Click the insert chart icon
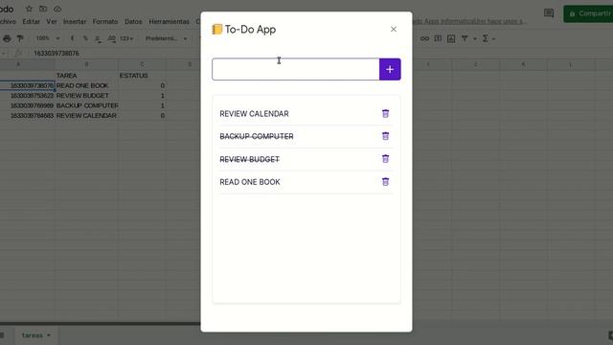Viewport: 613px width, 345px height. pos(451,38)
